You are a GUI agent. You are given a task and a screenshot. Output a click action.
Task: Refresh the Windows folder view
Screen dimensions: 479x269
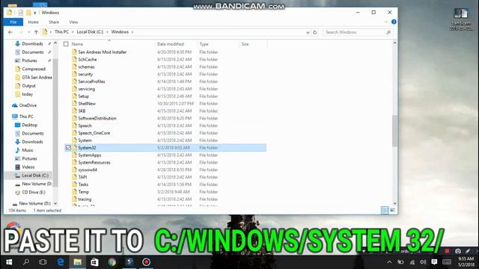click(314, 32)
